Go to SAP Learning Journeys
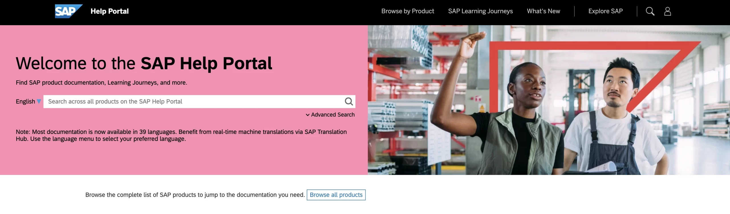This screenshot has height=214, width=730. [x=480, y=11]
